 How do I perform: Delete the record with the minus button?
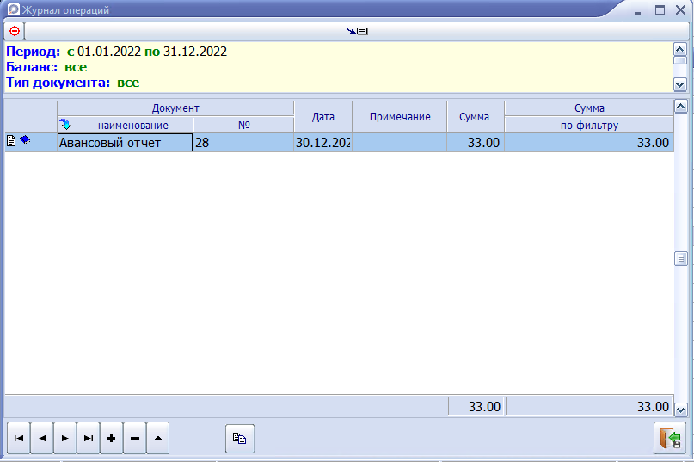[x=135, y=438]
